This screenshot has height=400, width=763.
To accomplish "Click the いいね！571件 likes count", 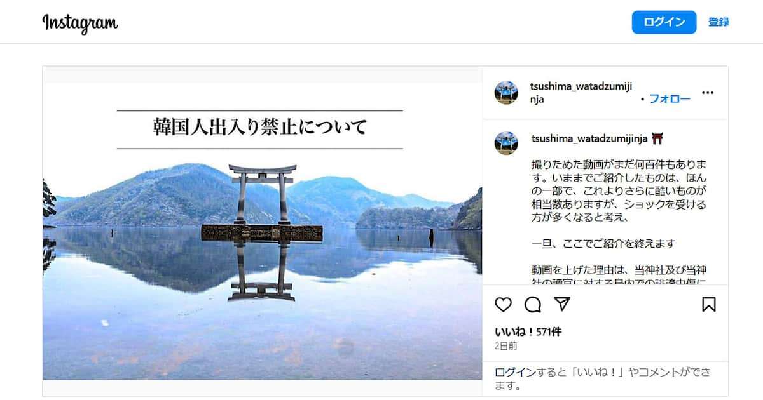I will [528, 332].
